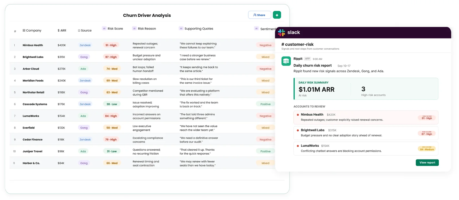Select the Cascade Systems company cell
The image size is (459, 200).
click(x=35, y=104)
